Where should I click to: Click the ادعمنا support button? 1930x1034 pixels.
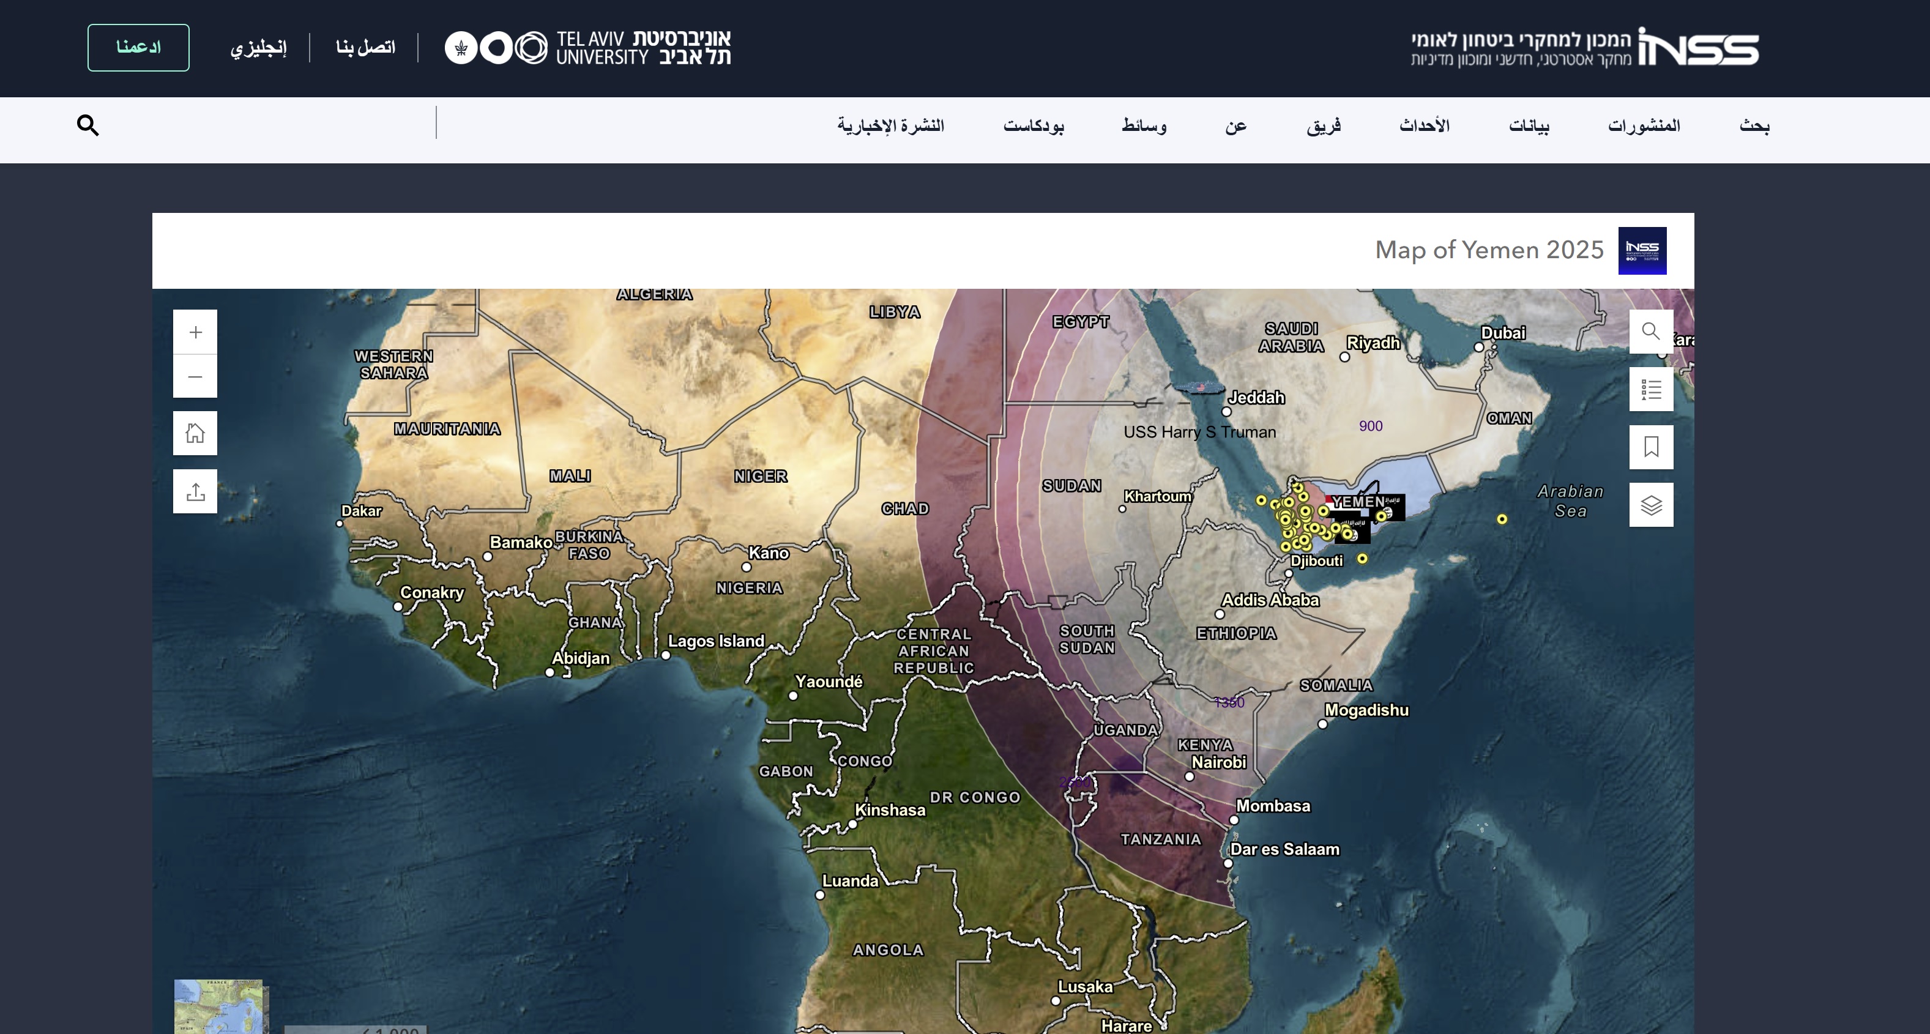coord(139,48)
